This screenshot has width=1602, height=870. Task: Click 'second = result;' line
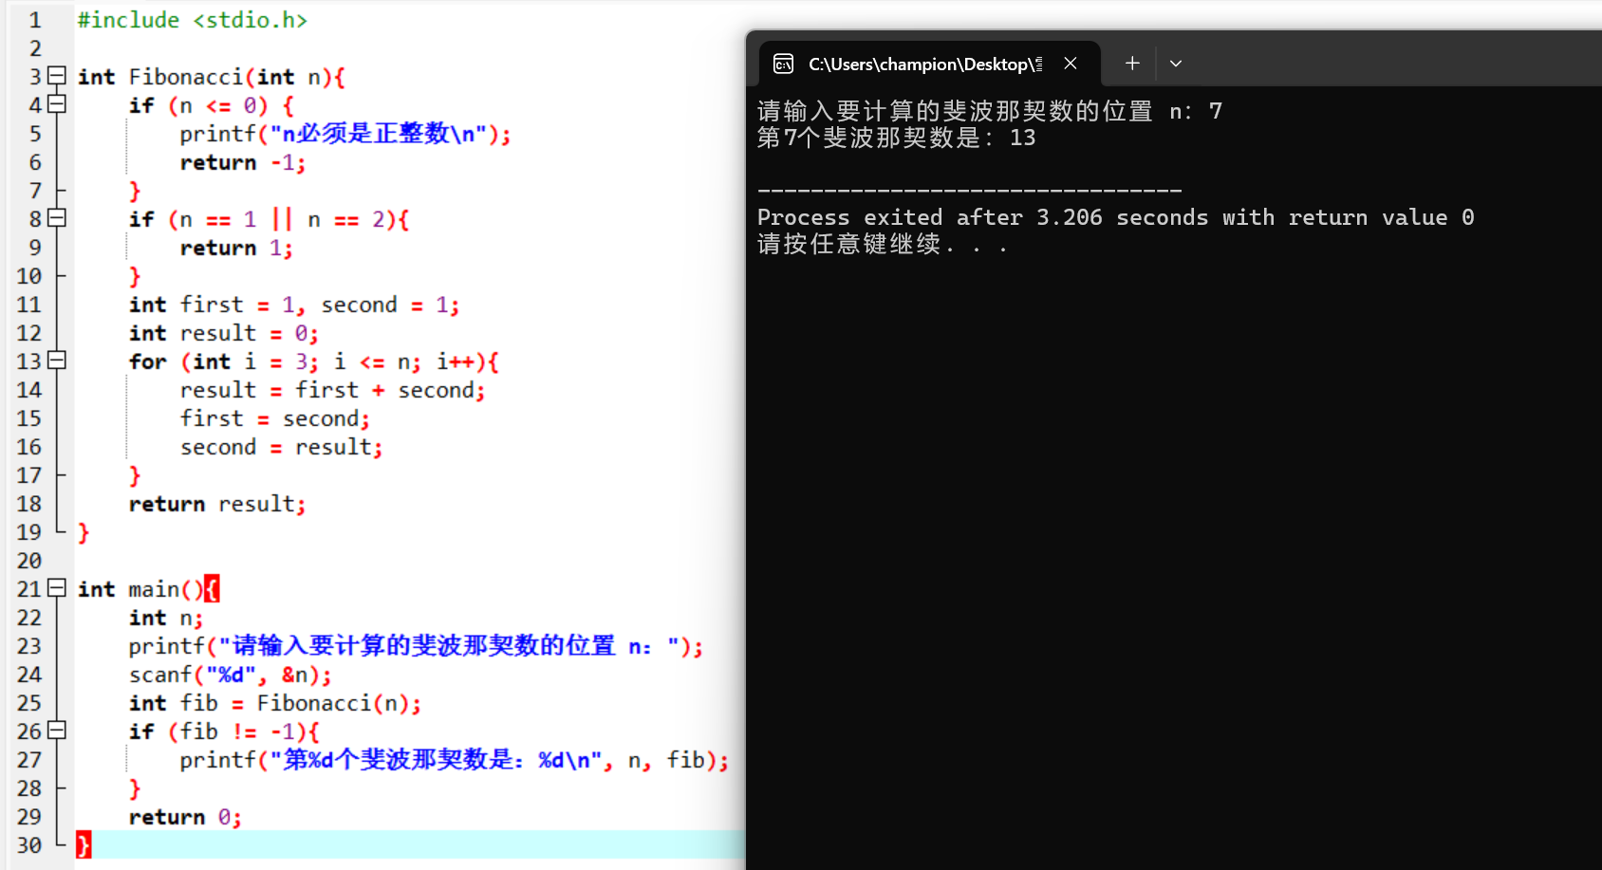point(281,447)
